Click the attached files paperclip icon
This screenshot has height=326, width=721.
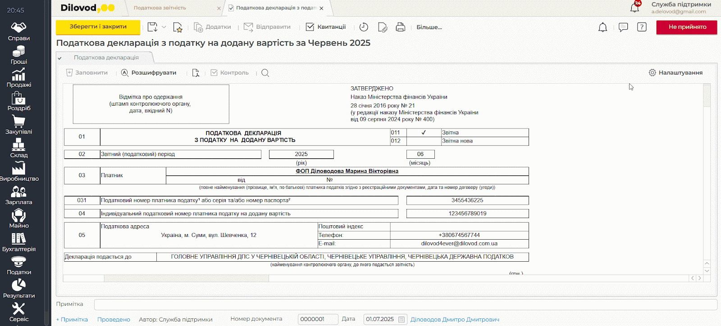click(x=383, y=27)
